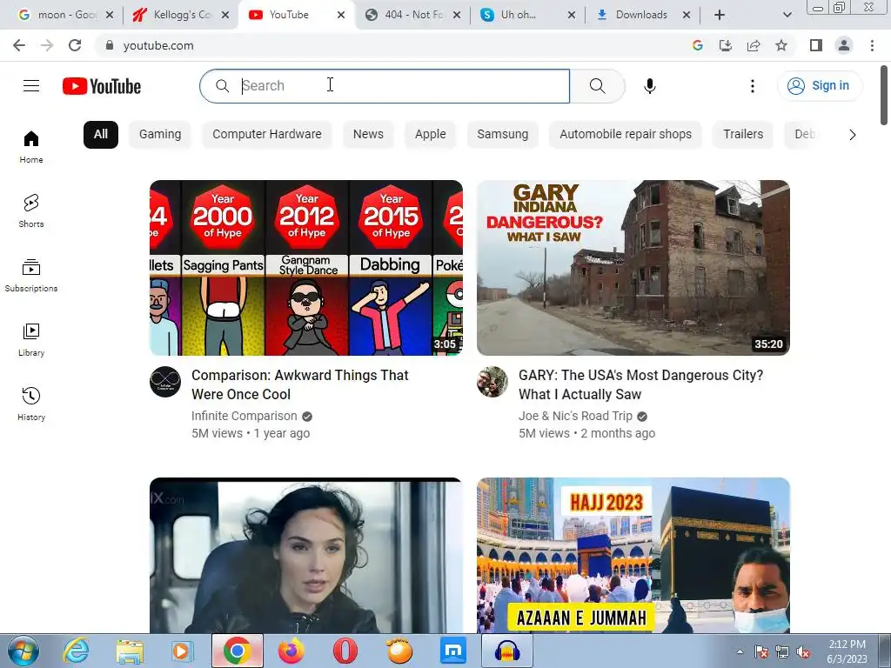Open the Gary Indiana video thumbnail
Image resolution: width=891 pixels, height=668 pixels.
point(633,268)
